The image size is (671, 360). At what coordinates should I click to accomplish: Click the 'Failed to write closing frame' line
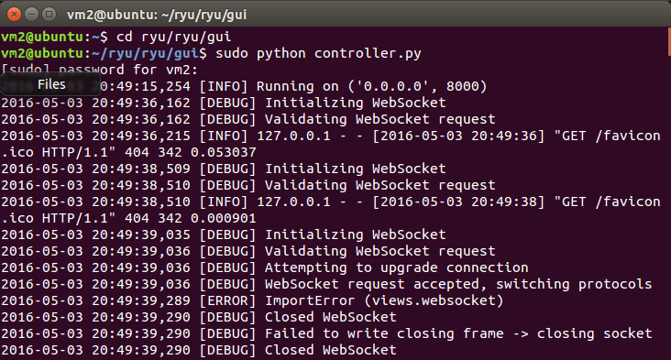click(x=326, y=333)
